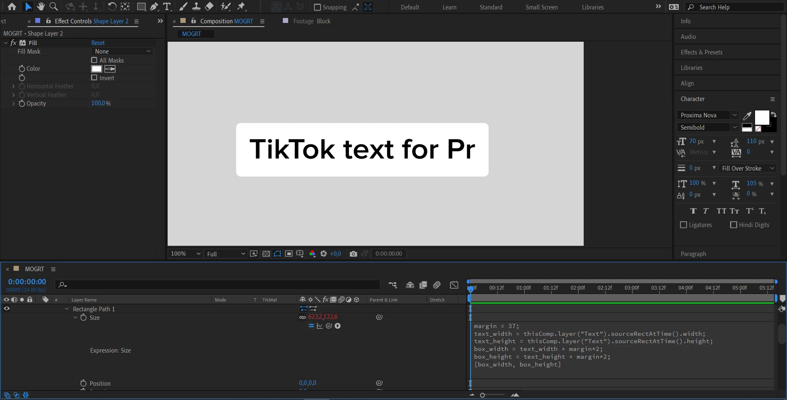The image size is (787, 400).
Task: Expand the Opacity property in Effect Controls
Action: 14,103
